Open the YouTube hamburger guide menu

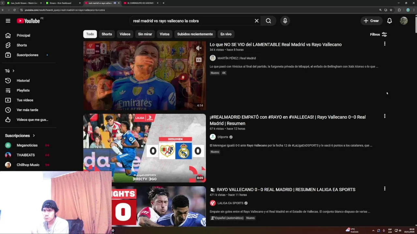(8, 21)
